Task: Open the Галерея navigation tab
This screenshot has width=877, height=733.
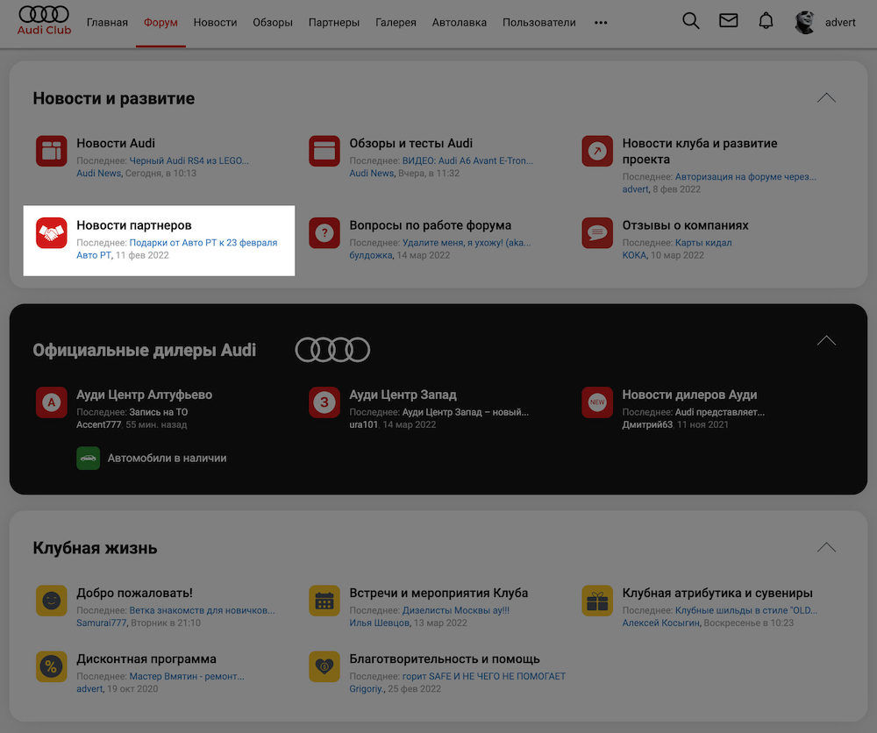Action: 396,23
